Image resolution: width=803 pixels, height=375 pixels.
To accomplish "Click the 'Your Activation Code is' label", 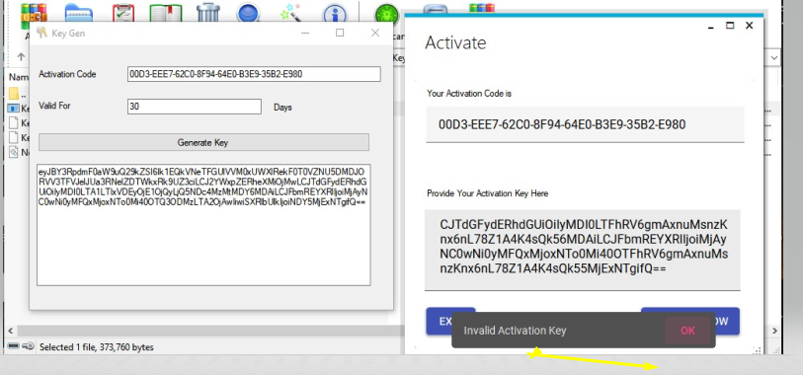I will [469, 94].
